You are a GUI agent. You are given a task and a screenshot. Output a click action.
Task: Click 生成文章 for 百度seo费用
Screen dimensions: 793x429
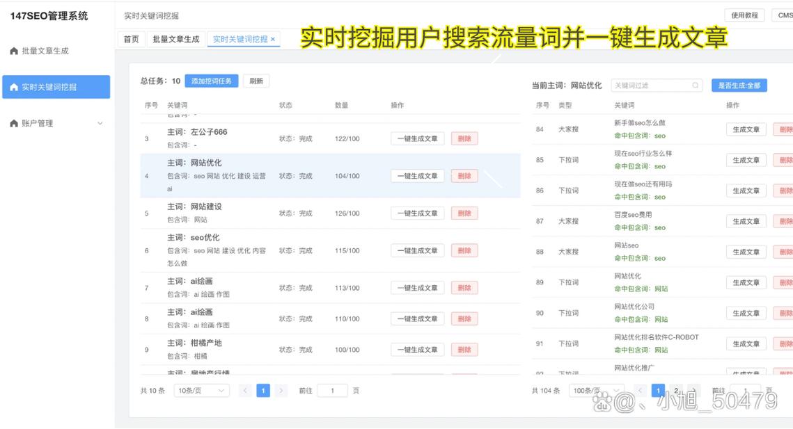(x=746, y=221)
